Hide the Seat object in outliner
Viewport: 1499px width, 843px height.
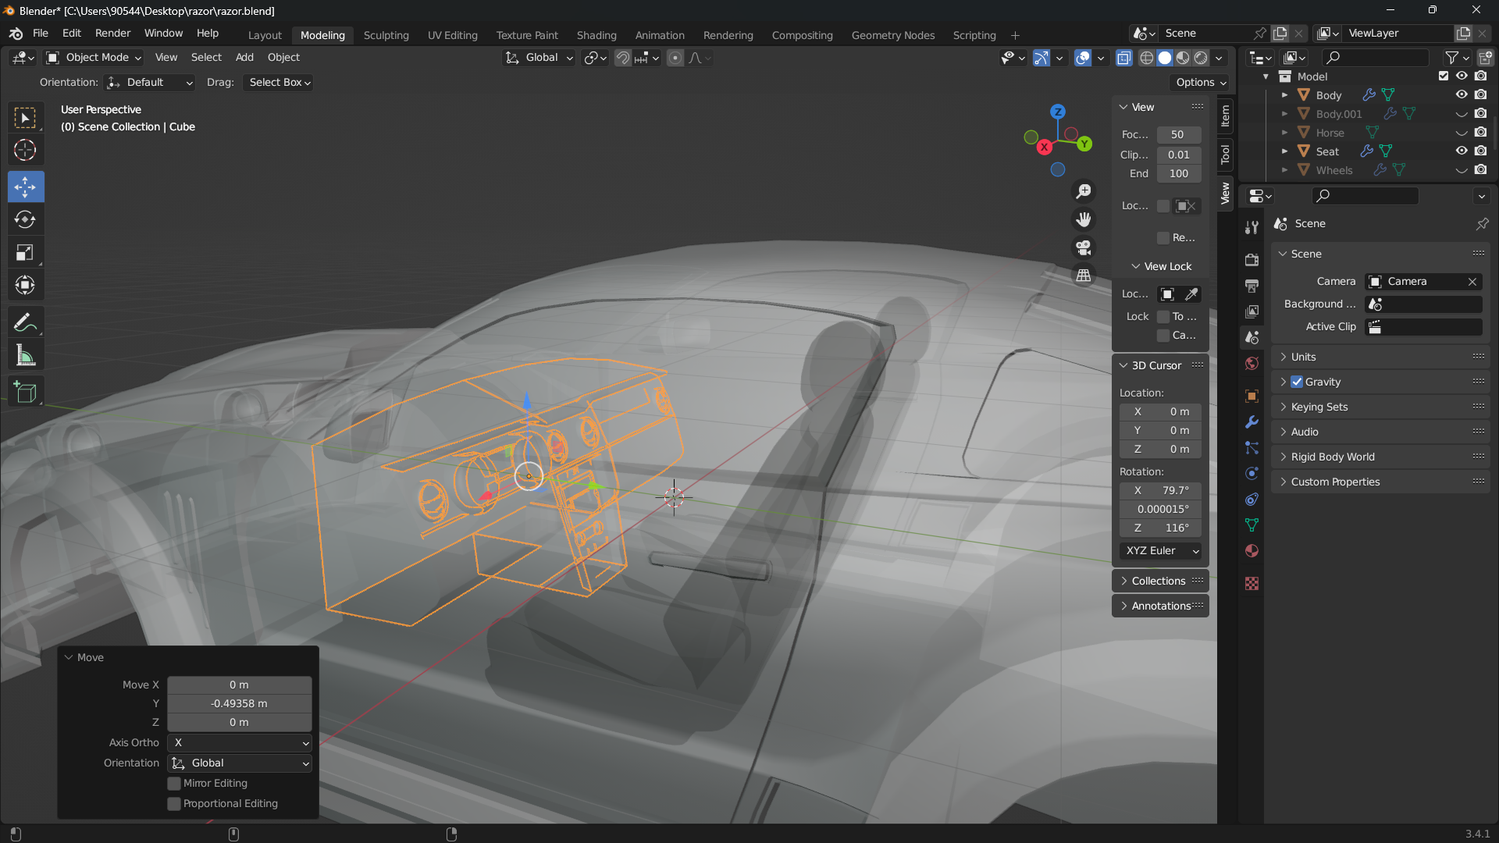[1462, 151]
